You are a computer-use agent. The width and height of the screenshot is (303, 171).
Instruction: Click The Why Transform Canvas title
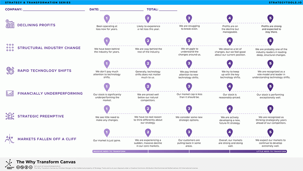tap(46, 162)
